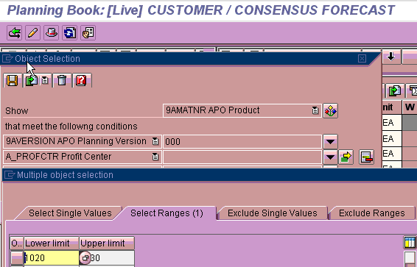Screen dimensions: 417x267
Task: Go to the Exclude Ranges tab
Action: (x=372, y=213)
